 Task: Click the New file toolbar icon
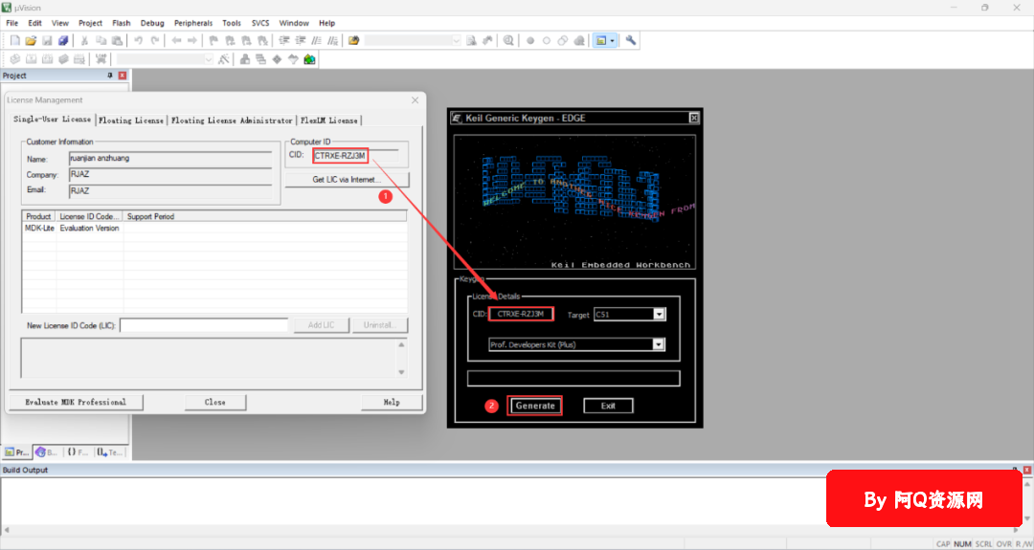click(x=15, y=41)
